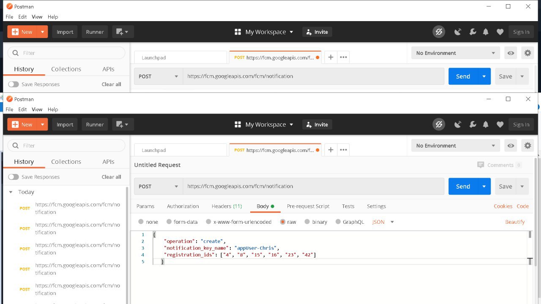Open the Pre-request Script tab
The height and width of the screenshot is (304, 541).
coord(308,206)
